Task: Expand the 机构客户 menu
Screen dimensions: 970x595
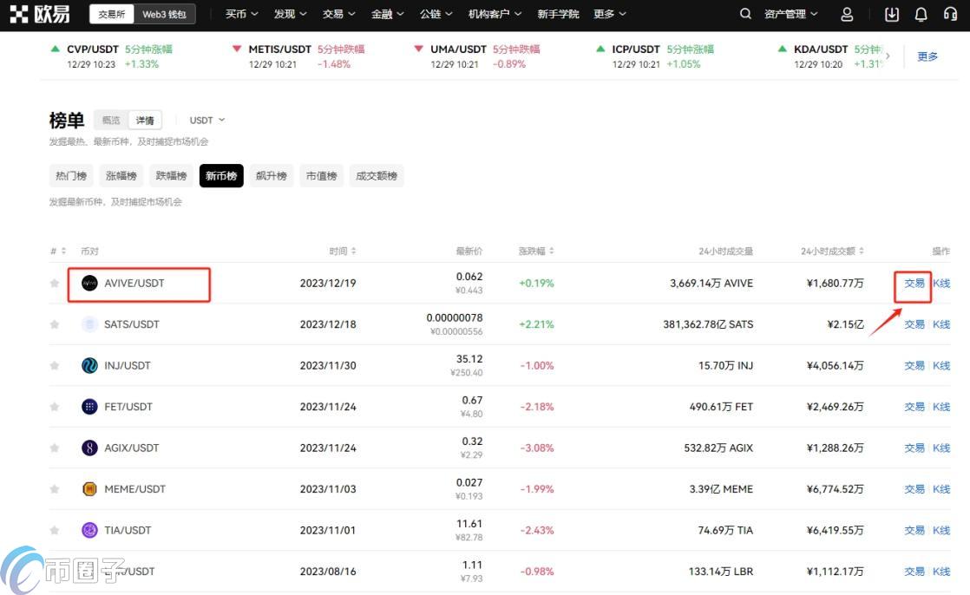Action: pyautogui.click(x=495, y=14)
